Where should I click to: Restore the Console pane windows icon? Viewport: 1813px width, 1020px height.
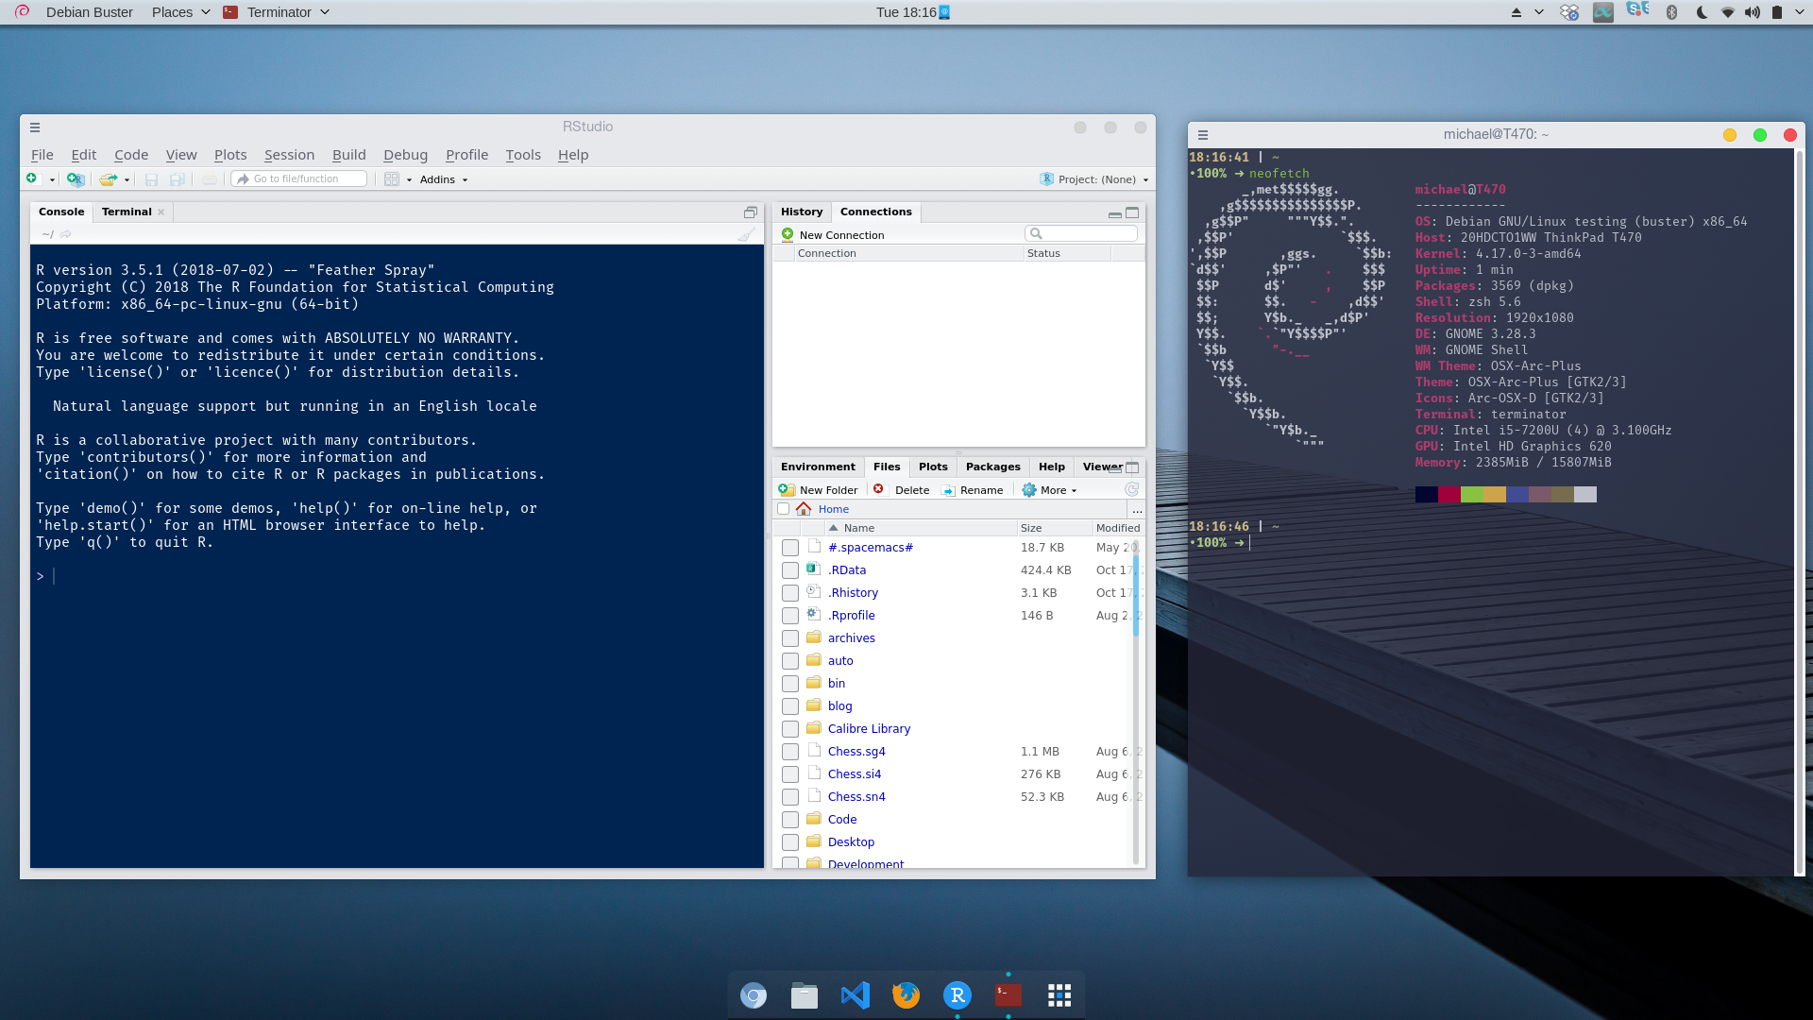point(750,212)
